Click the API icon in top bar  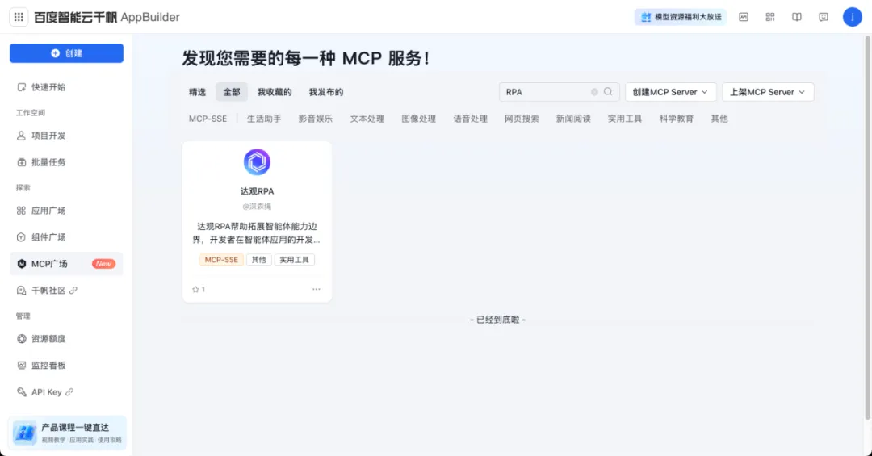(x=743, y=17)
